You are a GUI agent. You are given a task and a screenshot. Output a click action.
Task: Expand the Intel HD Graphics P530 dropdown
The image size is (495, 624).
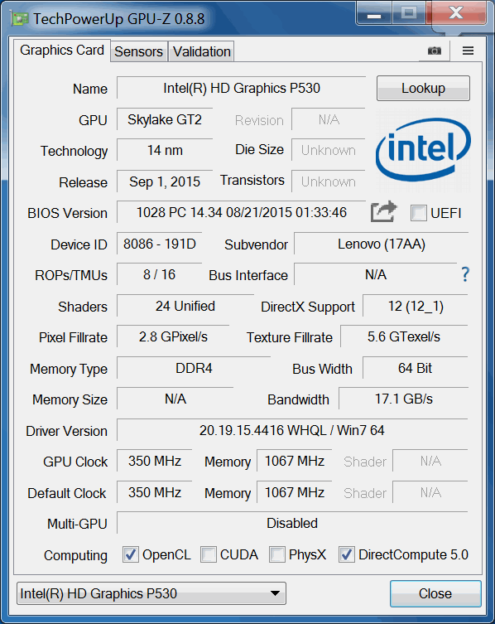(x=151, y=593)
